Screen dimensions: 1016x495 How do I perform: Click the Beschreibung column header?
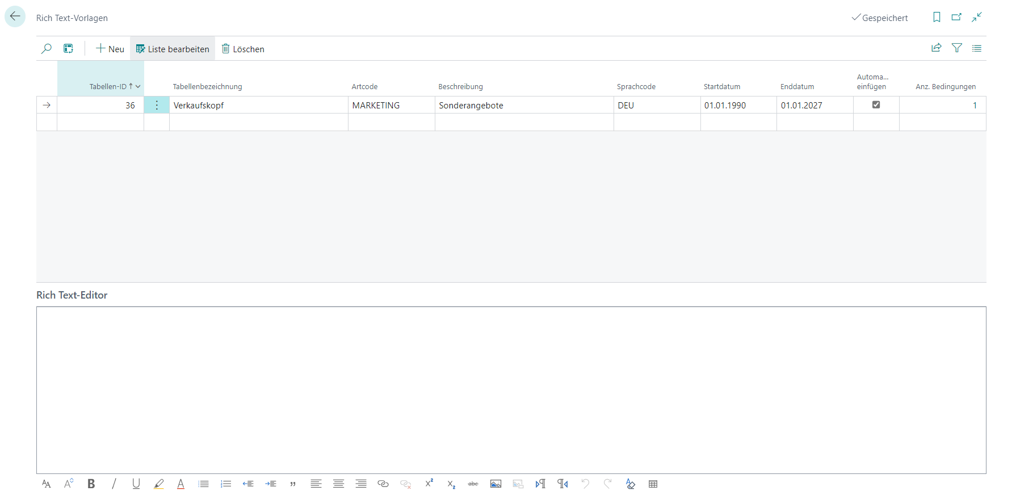[x=460, y=86]
